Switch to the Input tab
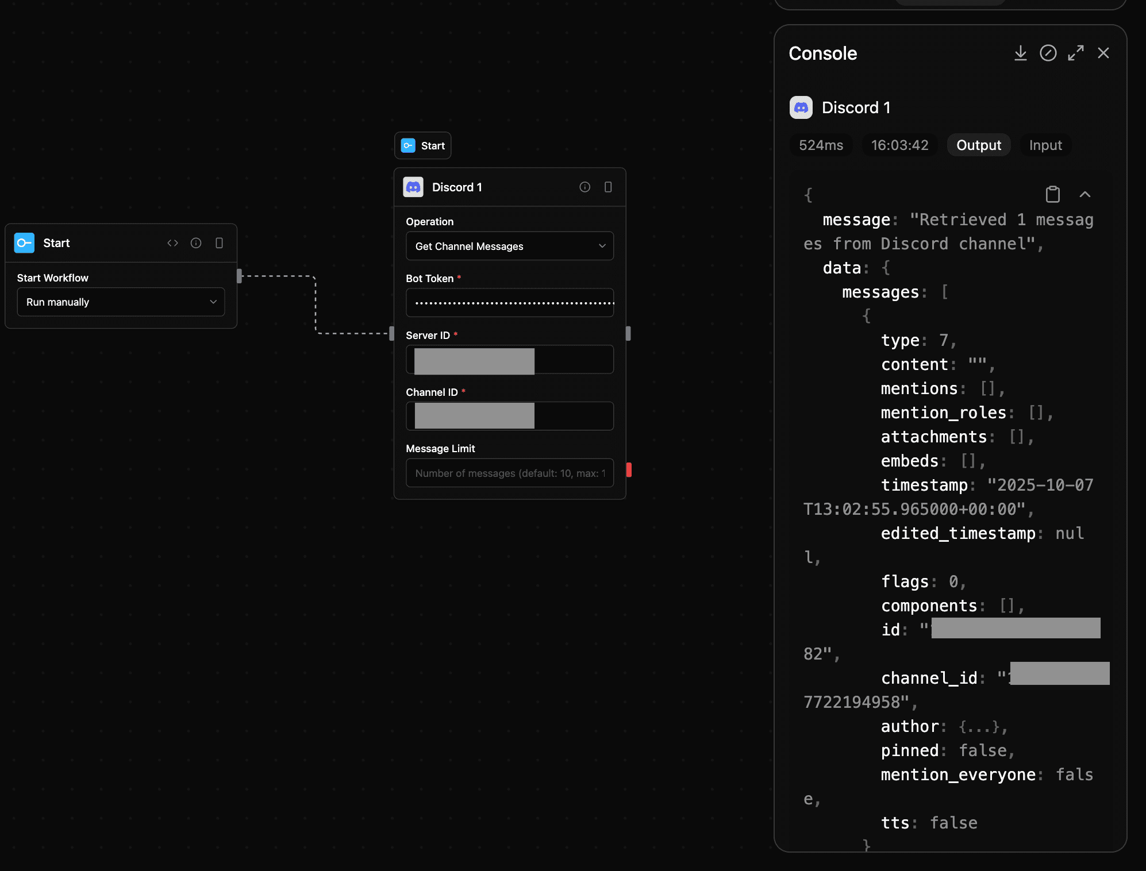 [x=1045, y=145]
